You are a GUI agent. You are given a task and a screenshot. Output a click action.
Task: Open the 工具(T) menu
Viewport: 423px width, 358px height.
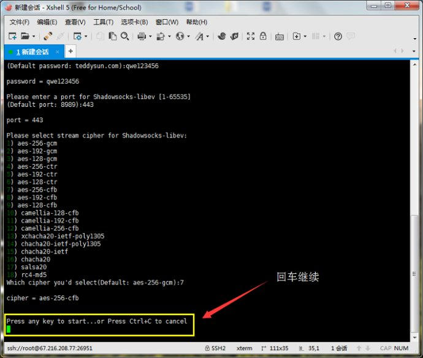tap(103, 22)
